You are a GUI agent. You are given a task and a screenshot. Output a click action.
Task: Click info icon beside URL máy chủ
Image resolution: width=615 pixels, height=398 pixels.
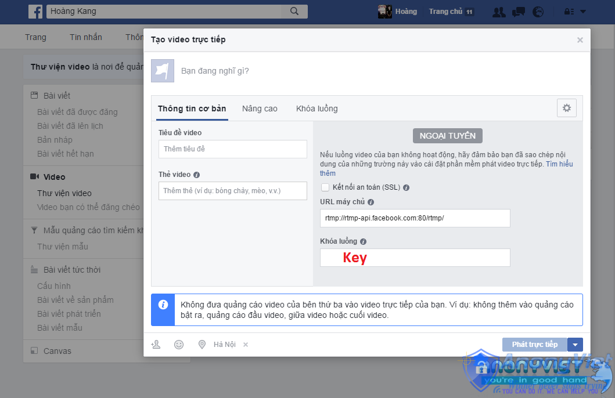coord(371,202)
